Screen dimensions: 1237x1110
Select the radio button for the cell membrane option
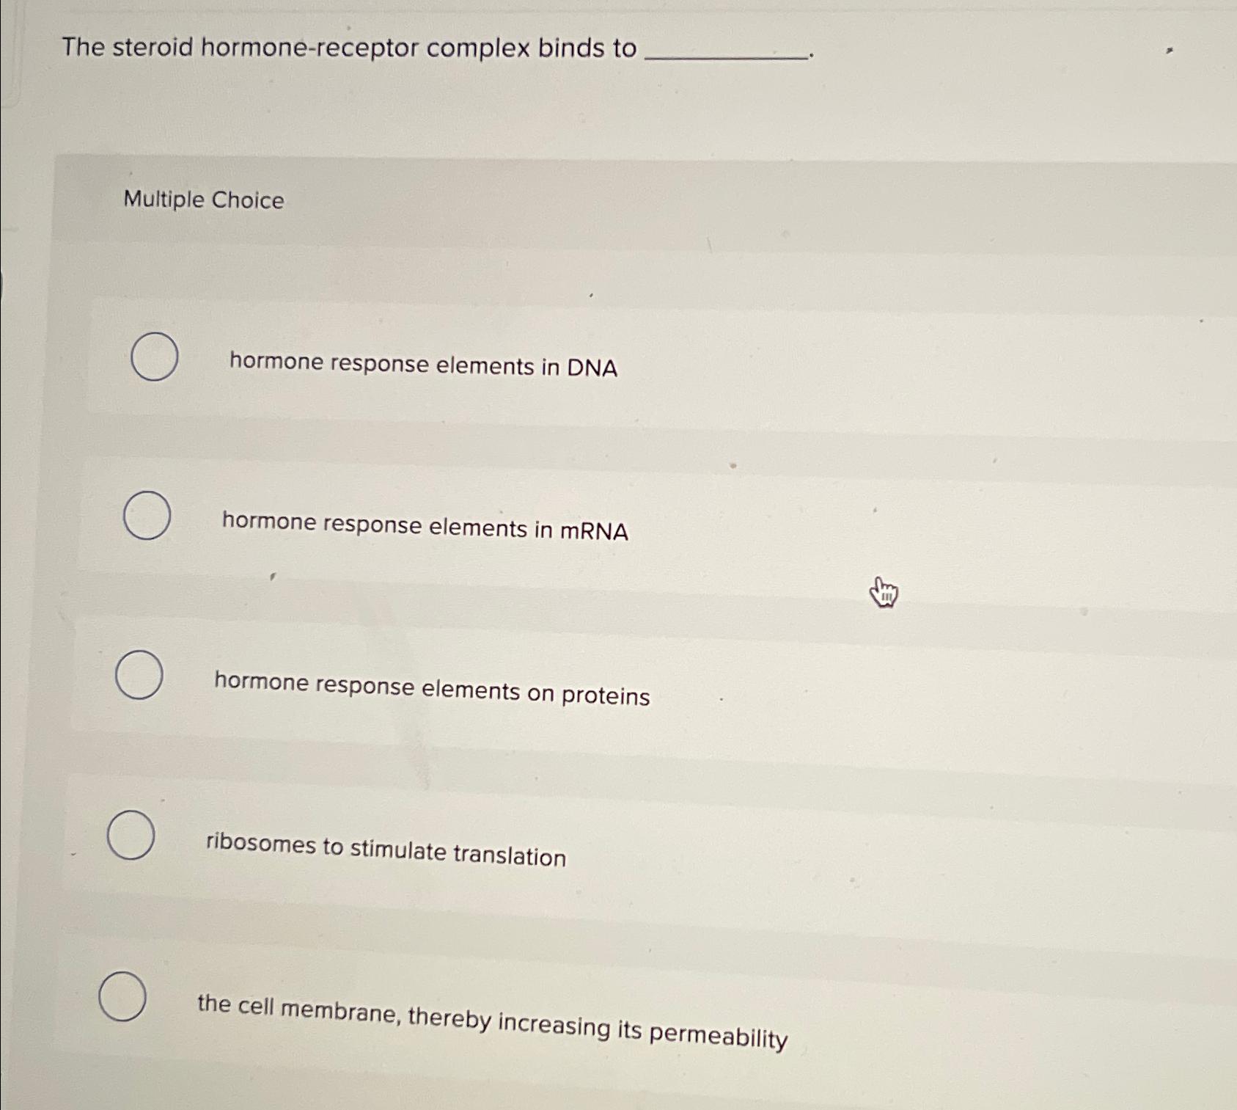(124, 994)
